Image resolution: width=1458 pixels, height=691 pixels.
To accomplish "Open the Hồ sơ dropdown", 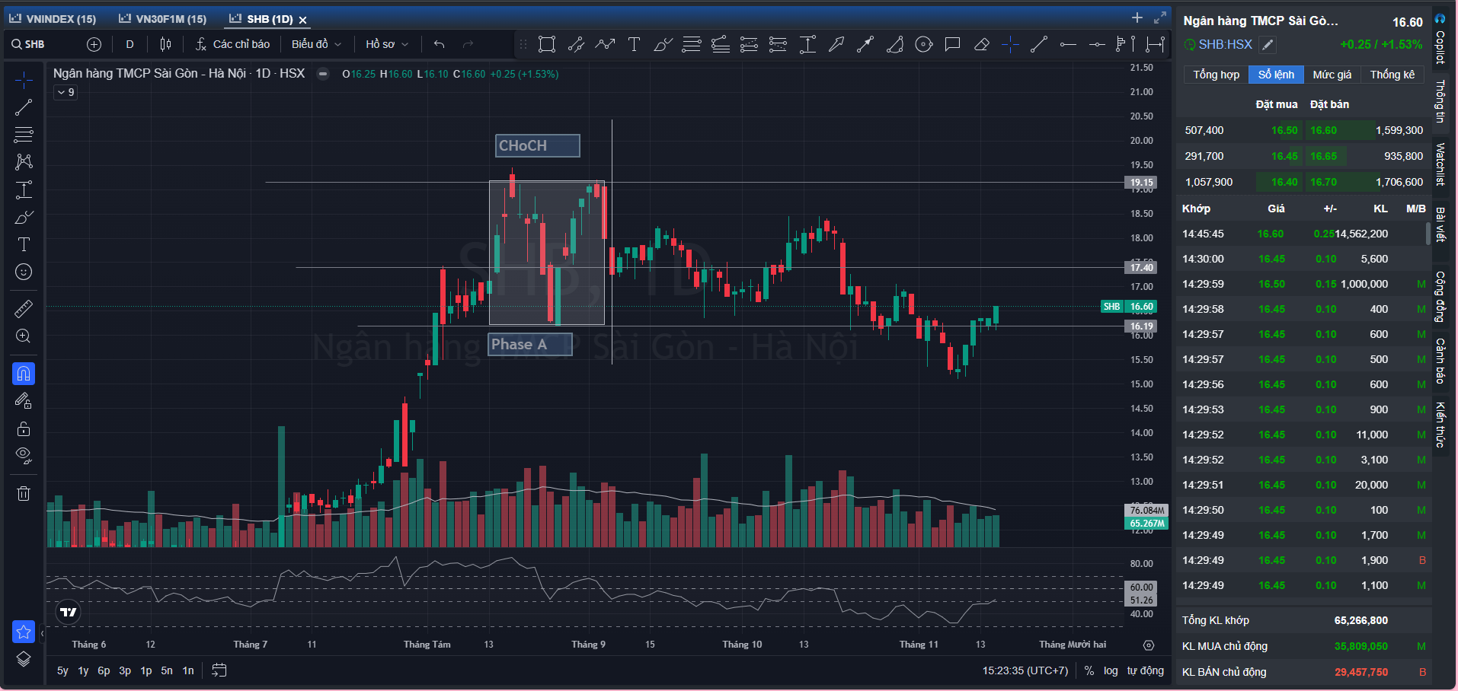I will pyautogui.click(x=387, y=44).
